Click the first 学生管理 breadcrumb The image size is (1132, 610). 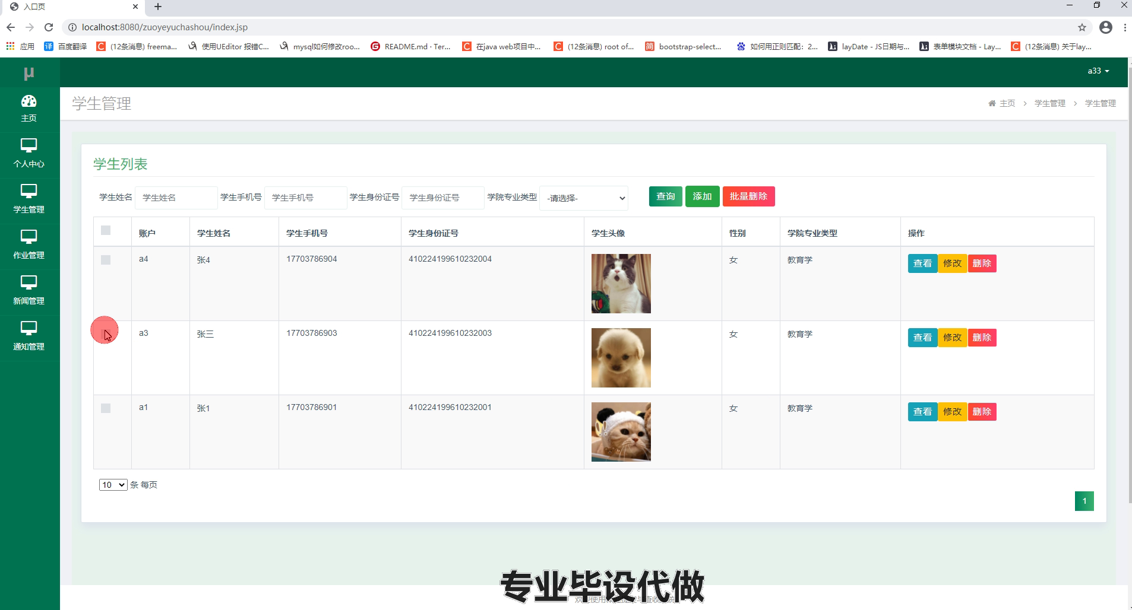(1049, 103)
